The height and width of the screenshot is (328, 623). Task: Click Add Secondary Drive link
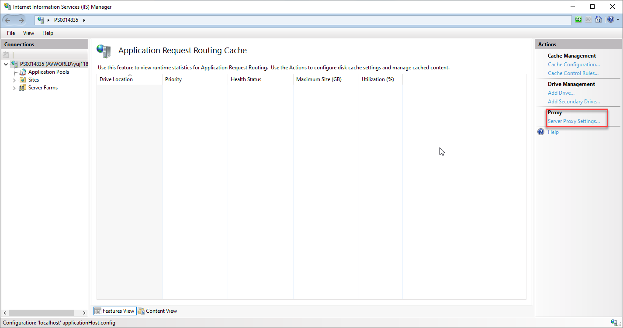click(x=574, y=102)
